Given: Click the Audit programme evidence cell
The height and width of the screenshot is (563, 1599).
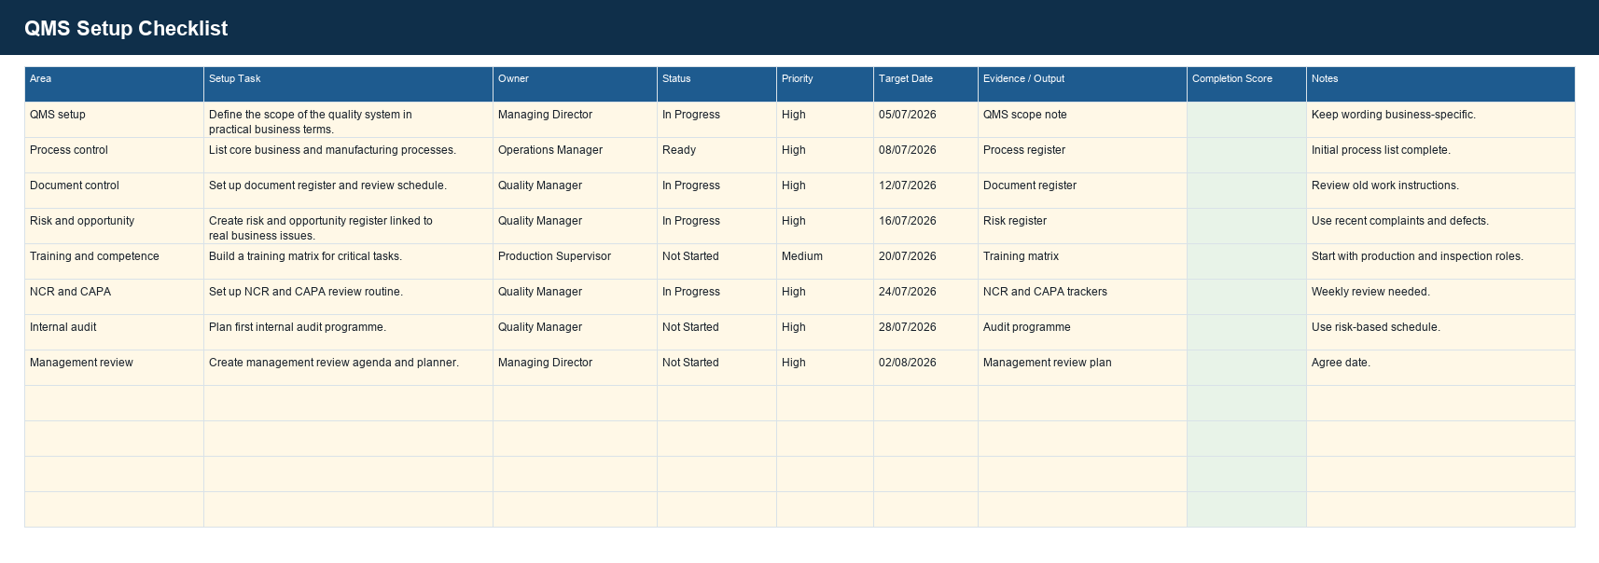Looking at the screenshot, I should click(x=1082, y=332).
